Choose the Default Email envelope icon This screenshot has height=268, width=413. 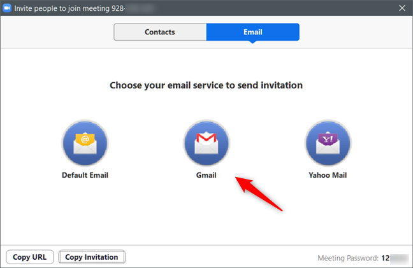(85, 143)
